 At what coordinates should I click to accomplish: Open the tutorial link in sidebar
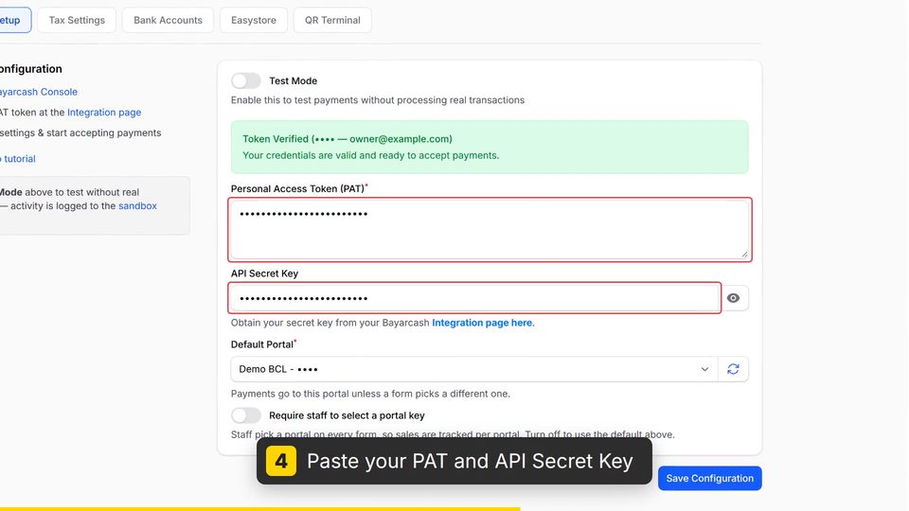pos(19,159)
